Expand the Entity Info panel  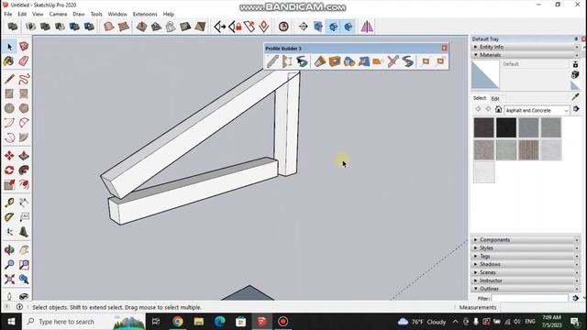(526, 47)
